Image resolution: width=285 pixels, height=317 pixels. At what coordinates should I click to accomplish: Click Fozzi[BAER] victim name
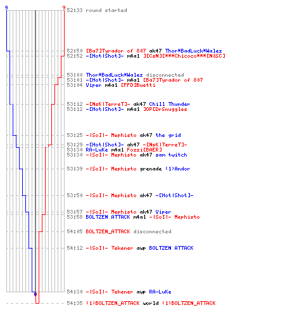(144, 150)
